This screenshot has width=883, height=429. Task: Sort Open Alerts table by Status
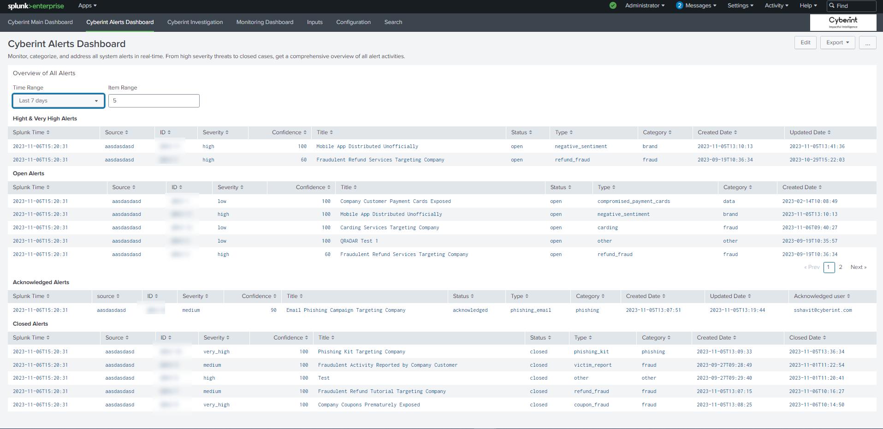click(561, 187)
